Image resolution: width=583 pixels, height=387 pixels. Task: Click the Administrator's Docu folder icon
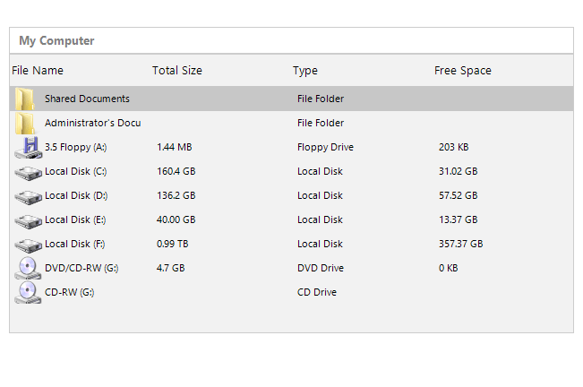[x=25, y=123]
